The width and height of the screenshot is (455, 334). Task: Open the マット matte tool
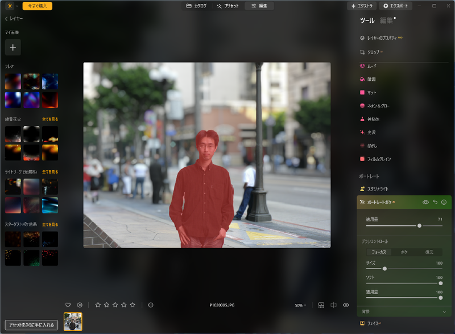coord(367,93)
